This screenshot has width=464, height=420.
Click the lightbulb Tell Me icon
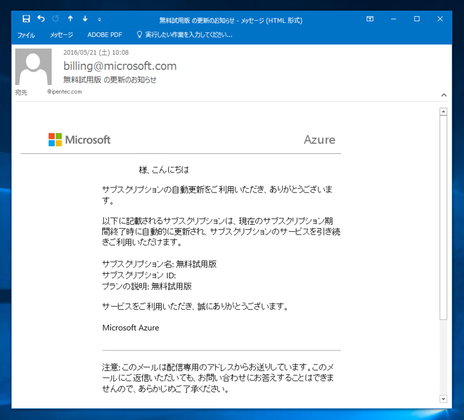[139, 35]
